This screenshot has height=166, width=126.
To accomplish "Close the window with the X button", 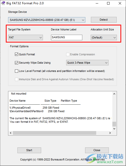I will pyautogui.click(x=120, y=3).
